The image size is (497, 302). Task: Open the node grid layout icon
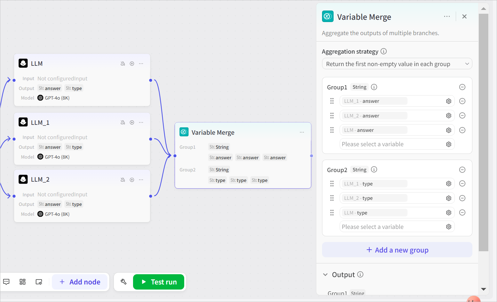click(x=22, y=282)
